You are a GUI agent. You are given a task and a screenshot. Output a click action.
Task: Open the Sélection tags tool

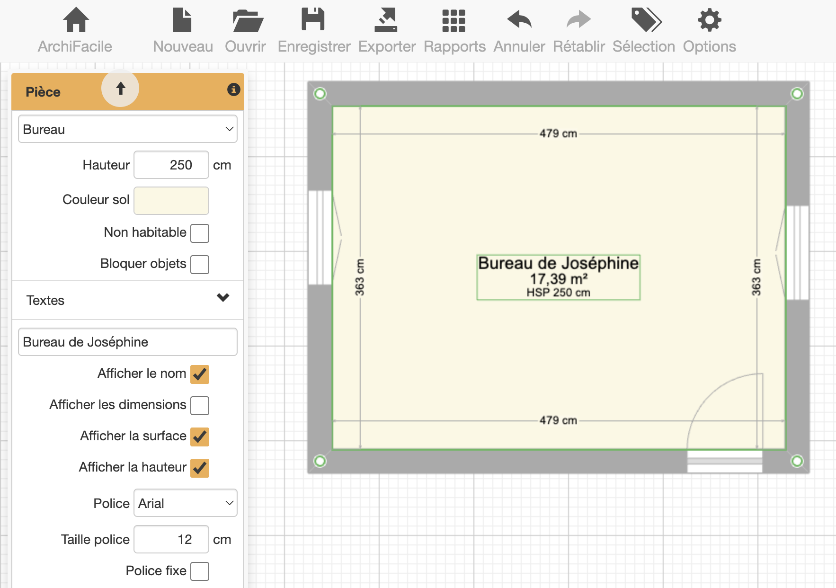[645, 21]
